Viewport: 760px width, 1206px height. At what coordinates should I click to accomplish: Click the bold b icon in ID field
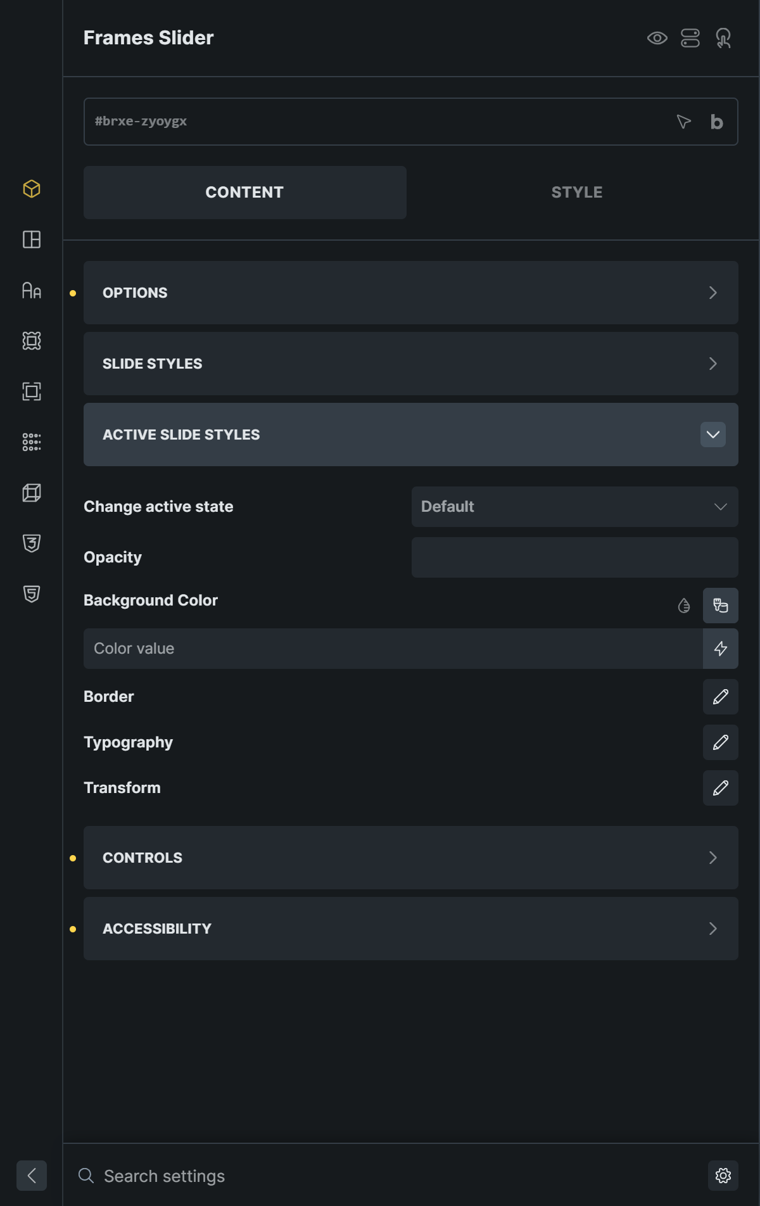click(716, 122)
